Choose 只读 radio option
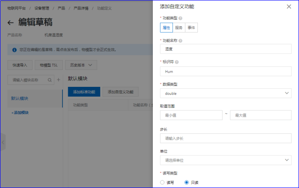The height and width of the screenshot is (188, 299). coord(187,183)
